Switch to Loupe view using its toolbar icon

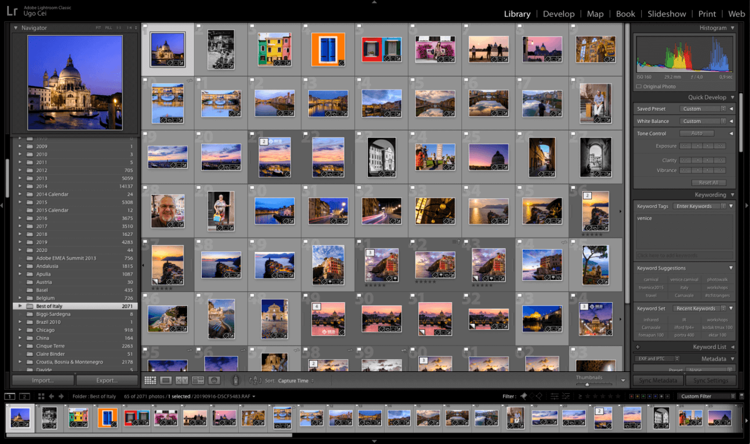(167, 380)
